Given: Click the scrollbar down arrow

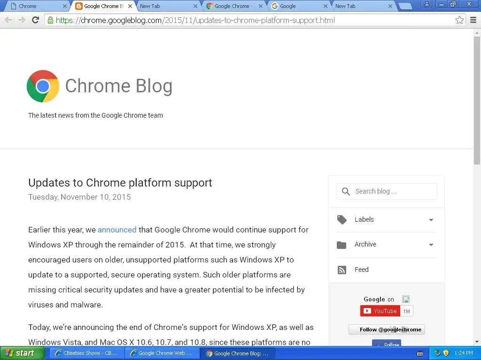Looking at the screenshot, I should (477, 342).
